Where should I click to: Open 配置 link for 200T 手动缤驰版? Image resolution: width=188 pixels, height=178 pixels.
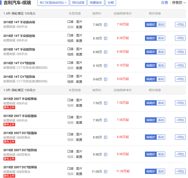79,123
